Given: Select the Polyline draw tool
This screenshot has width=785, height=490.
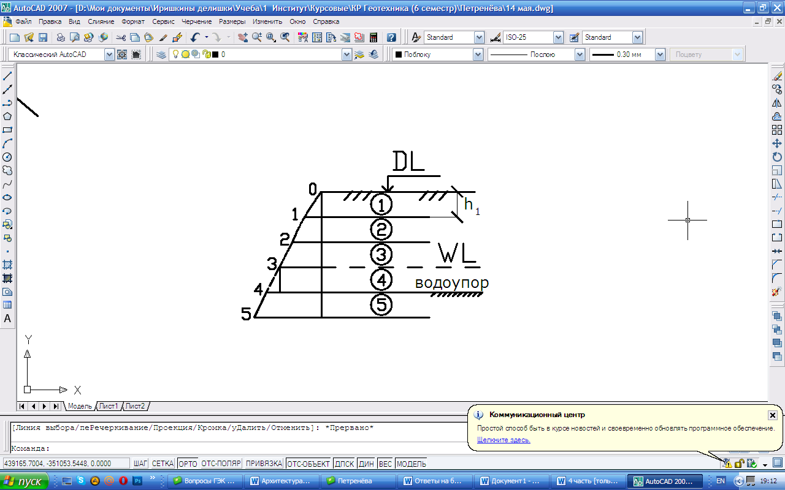Looking at the screenshot, I should (7, 103).
